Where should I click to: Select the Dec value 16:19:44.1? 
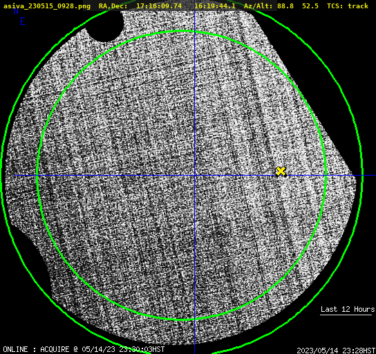click(215, 6)
